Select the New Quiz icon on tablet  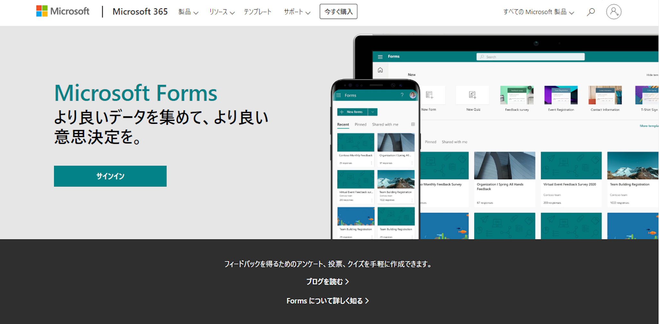point(472,95)
